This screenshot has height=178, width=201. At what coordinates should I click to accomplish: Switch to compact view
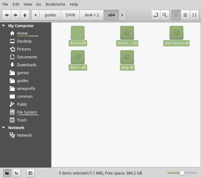click(x=194, y=15)
